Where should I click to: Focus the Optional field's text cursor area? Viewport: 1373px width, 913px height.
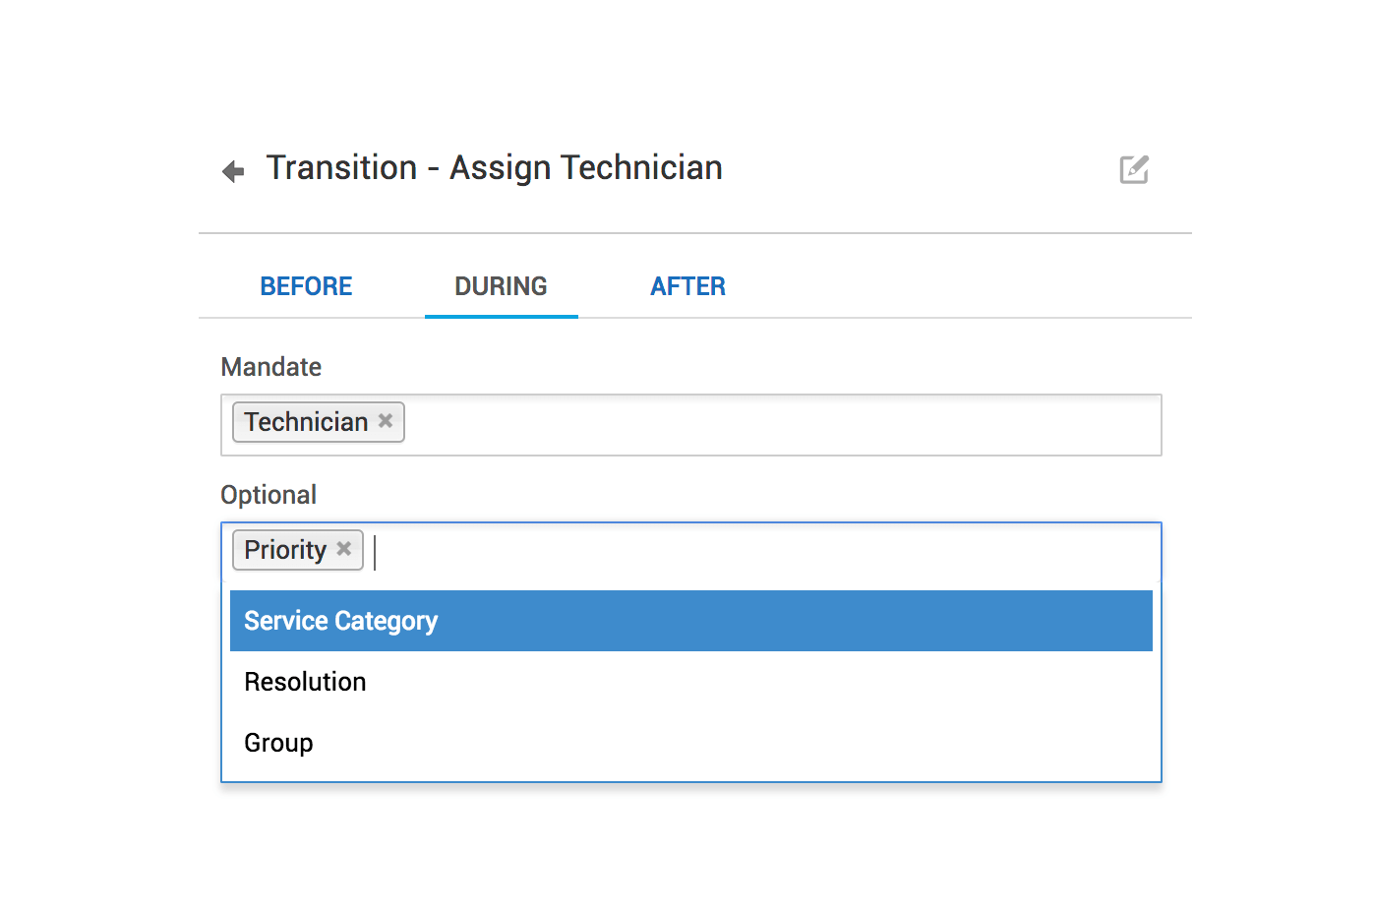click(757, 552)
